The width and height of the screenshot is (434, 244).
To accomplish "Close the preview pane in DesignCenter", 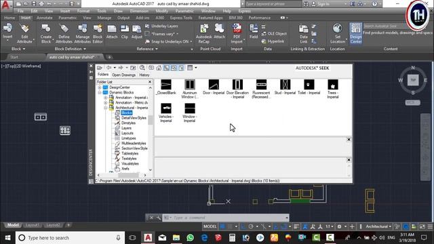I will [x=349, y=140].
